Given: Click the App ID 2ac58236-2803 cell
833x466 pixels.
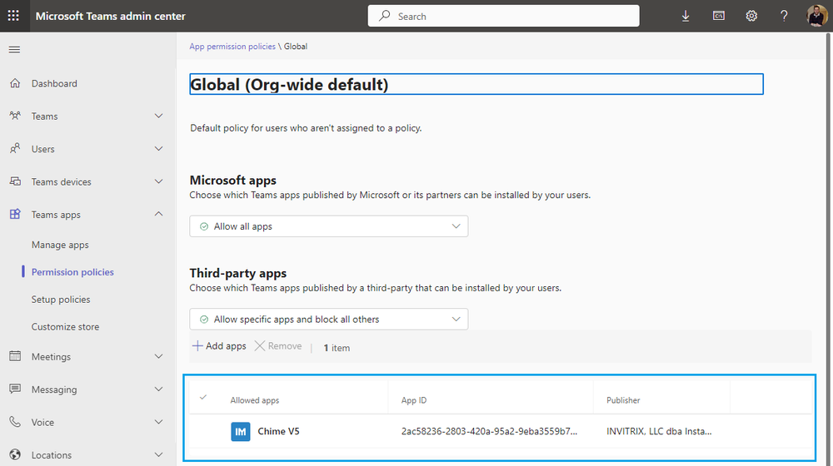Looking at the screenshot, I should pos(489,432).
